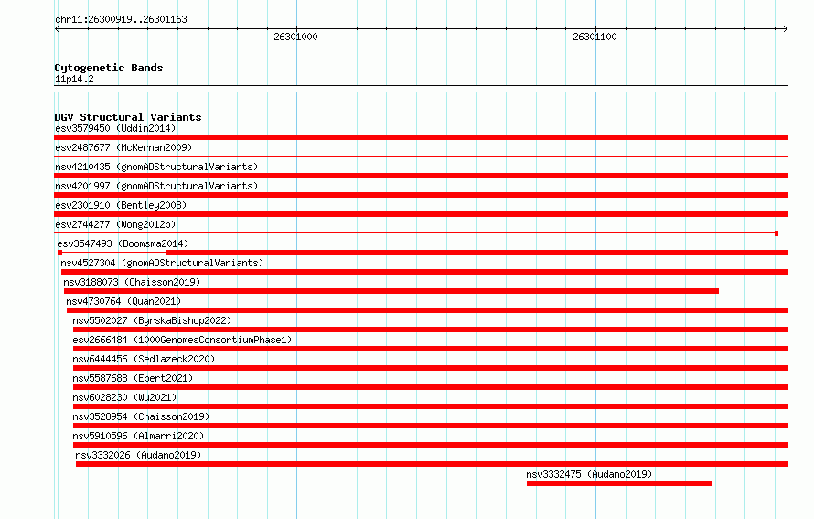Open nsv3528954 (Chaisson2019) label

pyautogui.click(x=141, y=416)
